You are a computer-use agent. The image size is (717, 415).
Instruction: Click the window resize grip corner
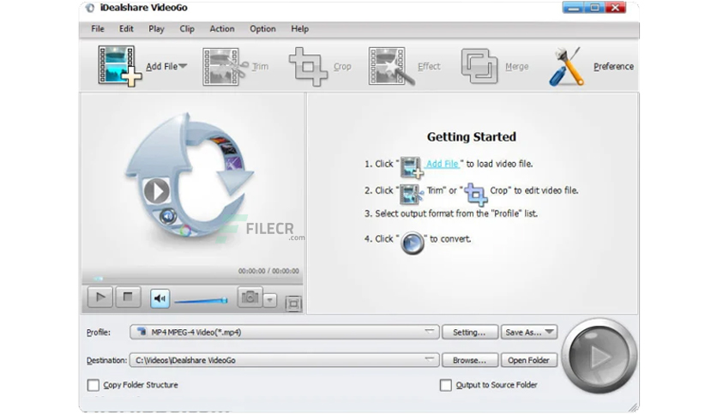[633, 407]
